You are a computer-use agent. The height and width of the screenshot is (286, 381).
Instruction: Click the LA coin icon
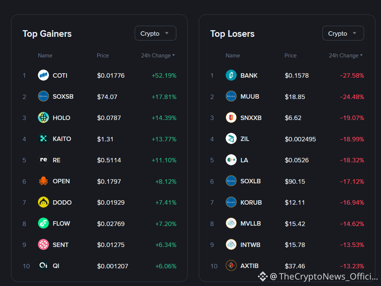coord(231,160)
